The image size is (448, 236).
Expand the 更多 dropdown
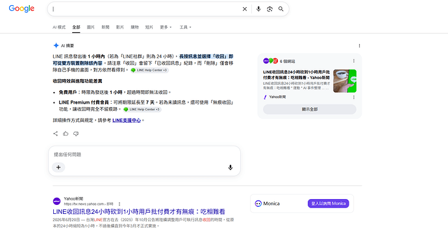point(166,27)
